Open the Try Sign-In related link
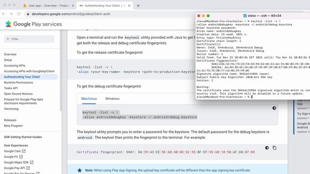 coord(303,114)
